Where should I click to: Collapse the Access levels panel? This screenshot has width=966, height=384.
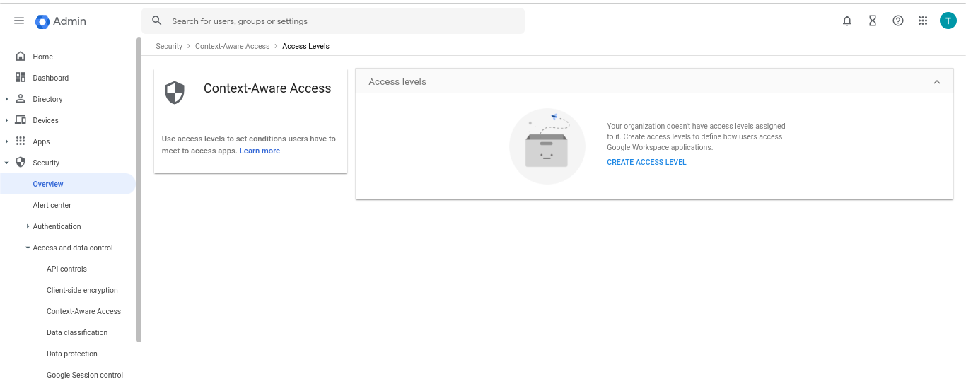(x=937, y=82)
